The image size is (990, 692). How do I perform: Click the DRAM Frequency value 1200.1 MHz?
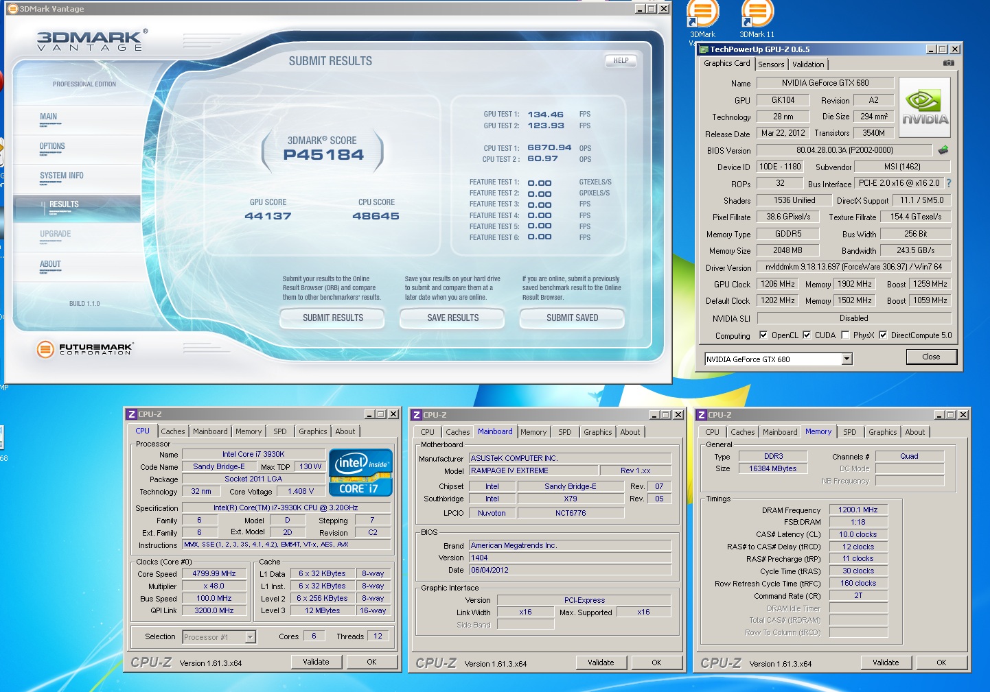[858, 510]
